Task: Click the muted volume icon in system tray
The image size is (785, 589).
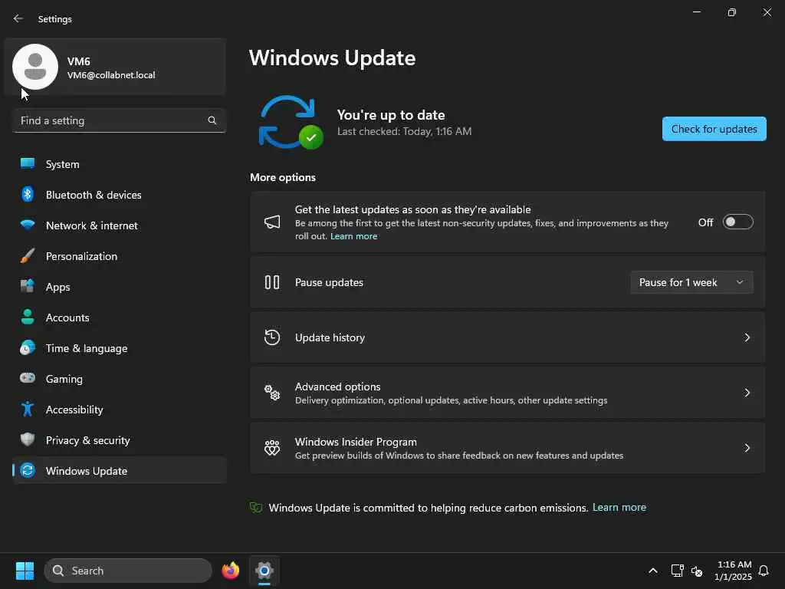Action: point(696,571)
